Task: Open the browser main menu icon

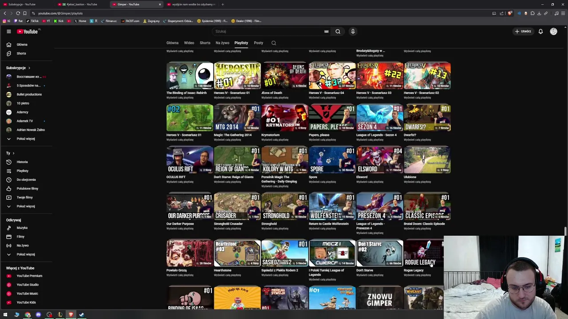Action: click(563, 13)
